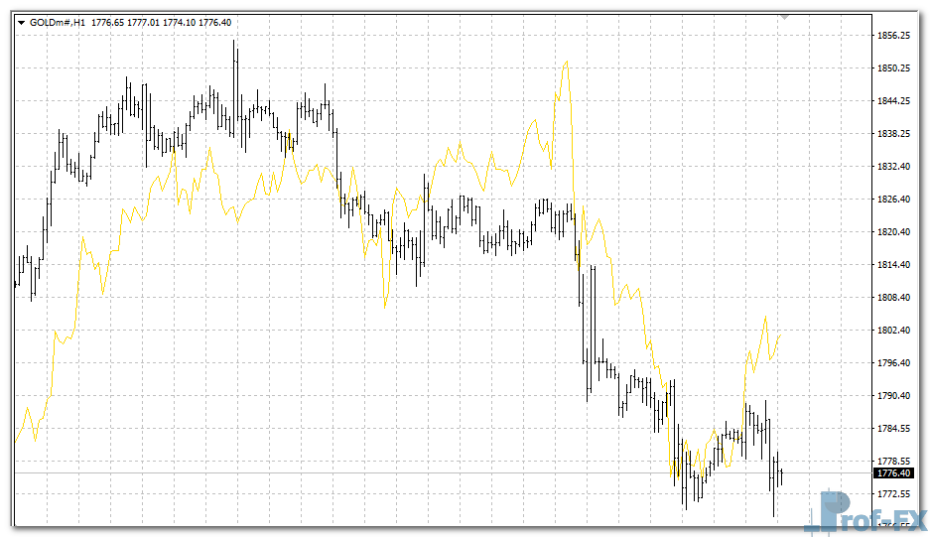The image size is (930, 537).
Task: Select the yellow indicator line's highest peak
Action: (x=566, y=62)
